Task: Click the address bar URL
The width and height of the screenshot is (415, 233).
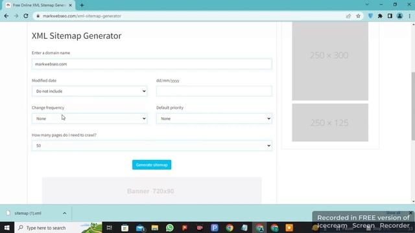Action: point(82,16)
